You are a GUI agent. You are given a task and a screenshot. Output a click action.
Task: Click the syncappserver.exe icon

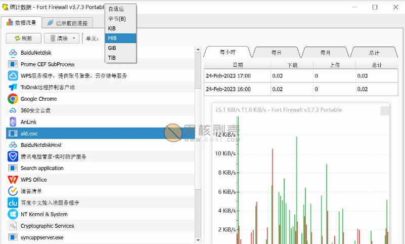[x=13, y=237]
